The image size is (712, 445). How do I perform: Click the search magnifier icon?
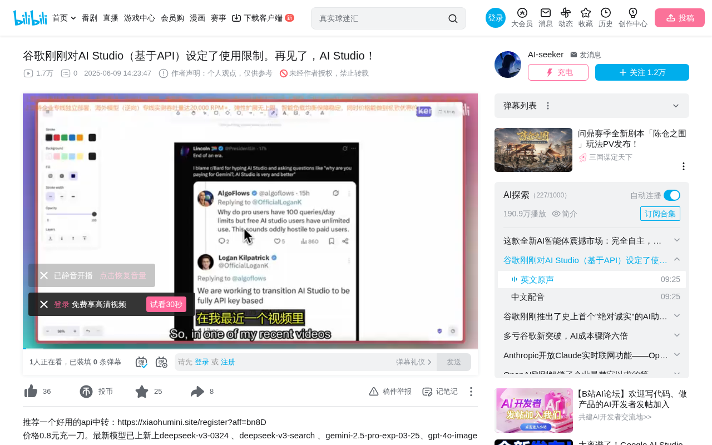[453, 18]
